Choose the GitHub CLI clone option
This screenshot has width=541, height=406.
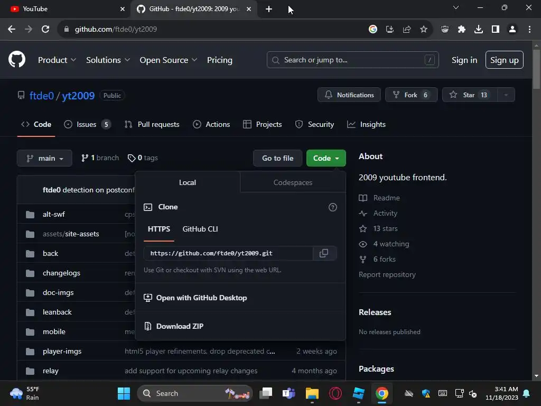[200, 229]
